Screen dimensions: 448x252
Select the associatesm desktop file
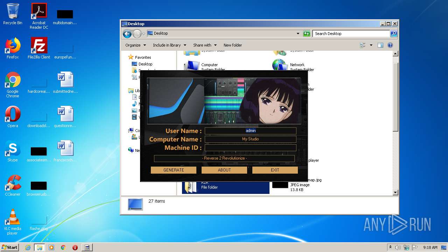(x=39, y=154)
